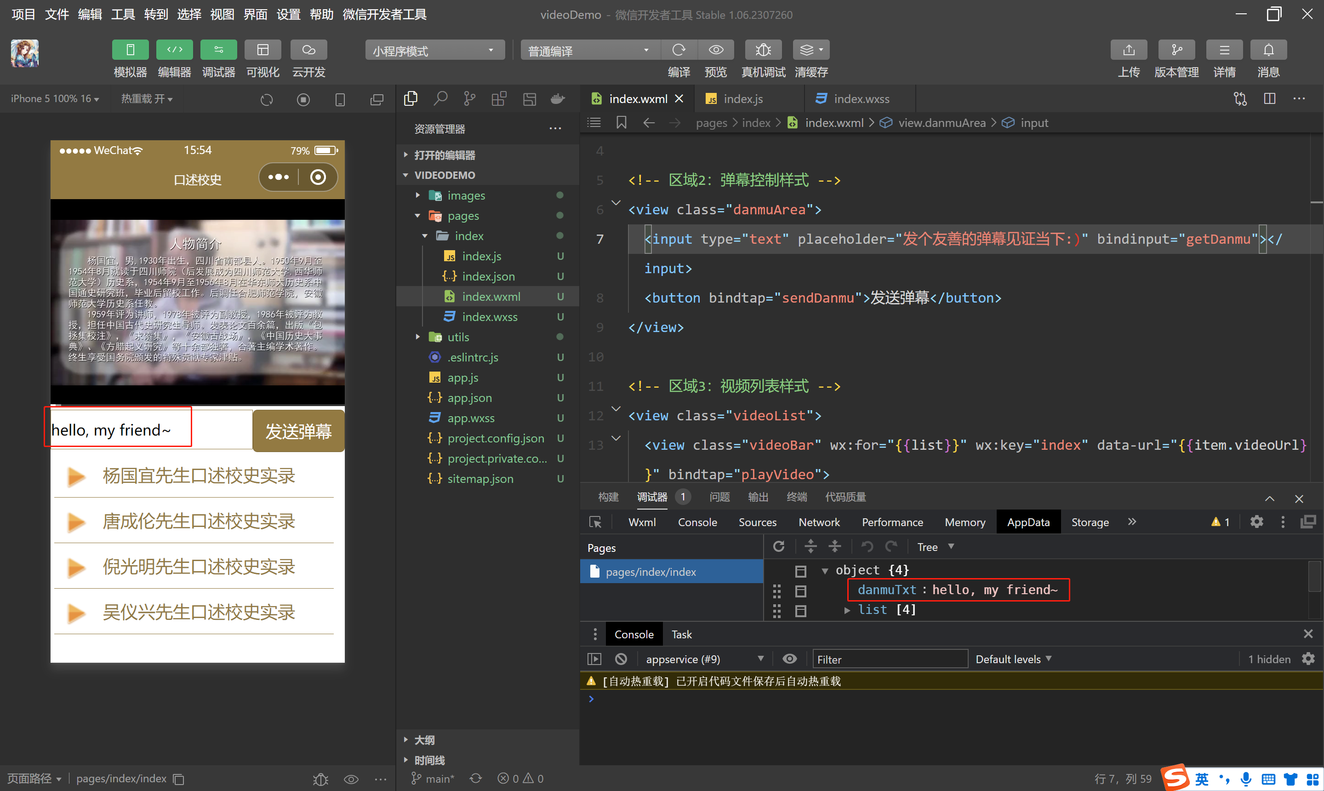Click the upload button icon

pyautogui.click(x=1129, y=51)
